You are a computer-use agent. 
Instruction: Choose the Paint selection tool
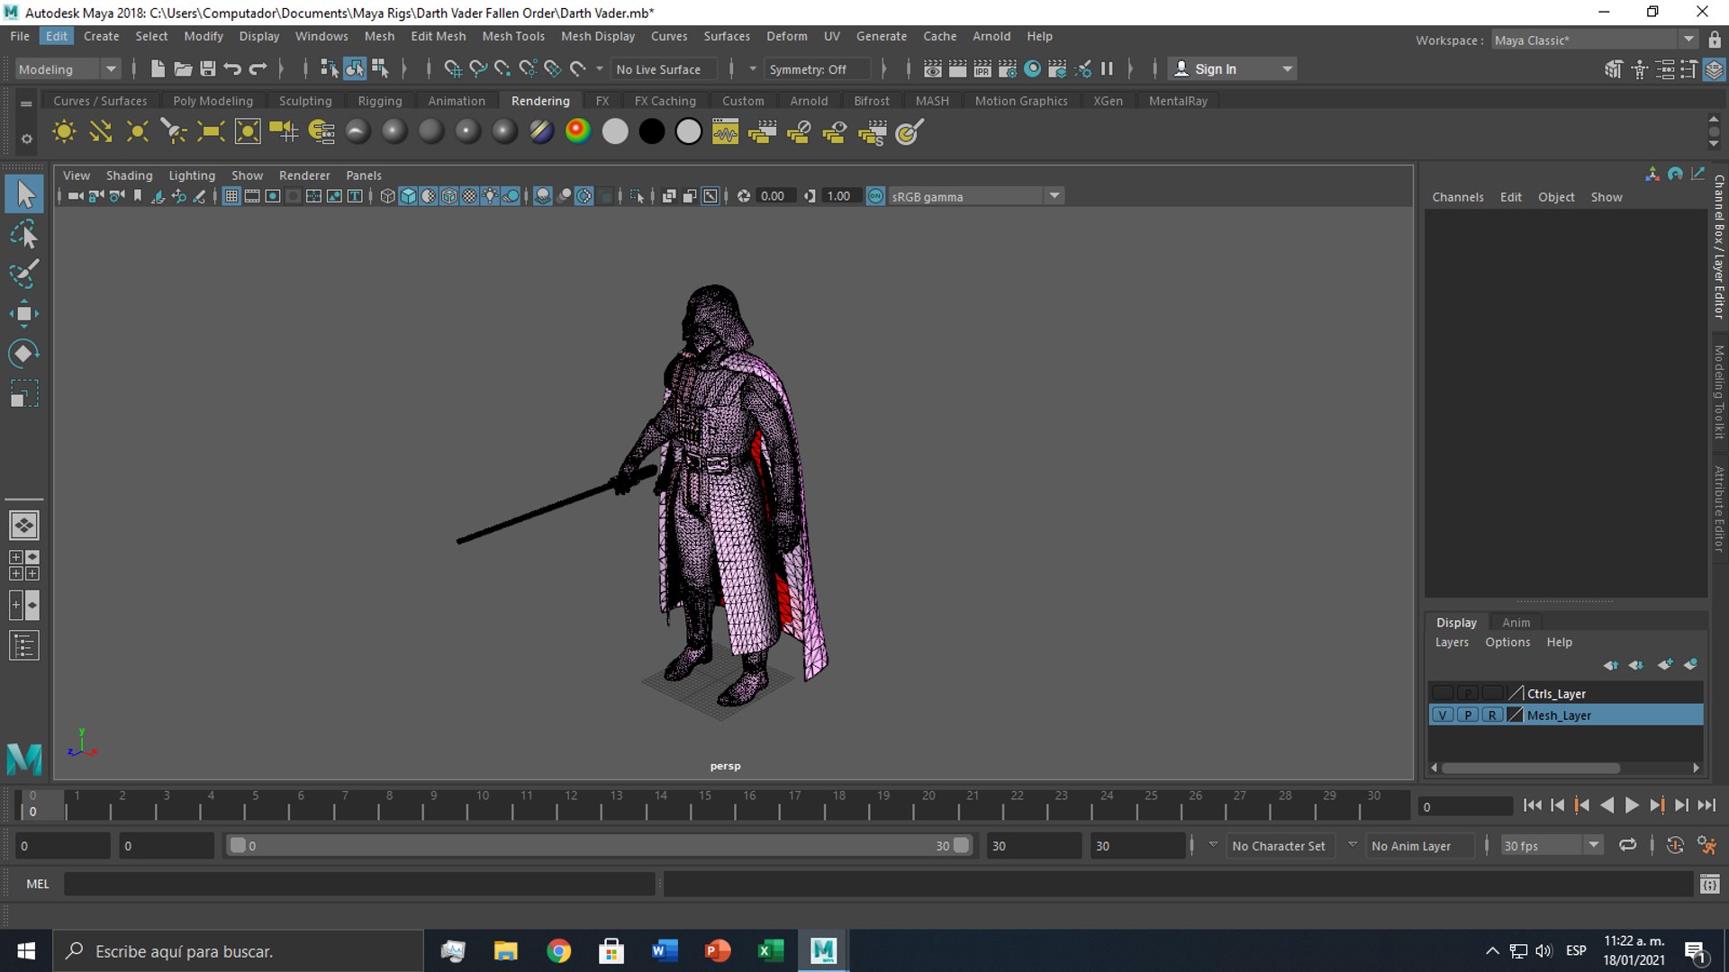24,274
